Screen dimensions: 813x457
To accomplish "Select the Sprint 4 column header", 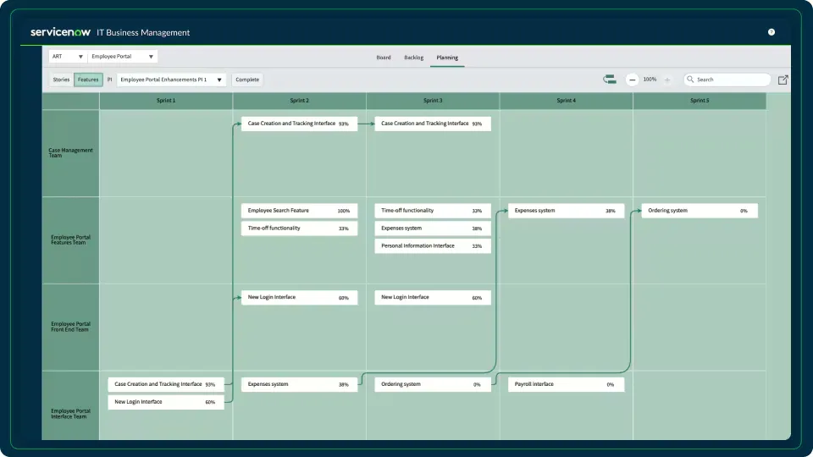I will (x=567, y=101).
